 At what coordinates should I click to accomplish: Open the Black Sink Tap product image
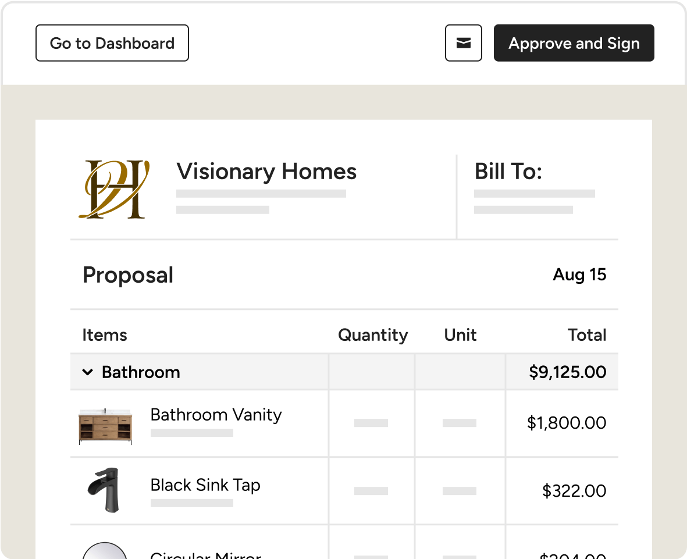pos(102,490)
